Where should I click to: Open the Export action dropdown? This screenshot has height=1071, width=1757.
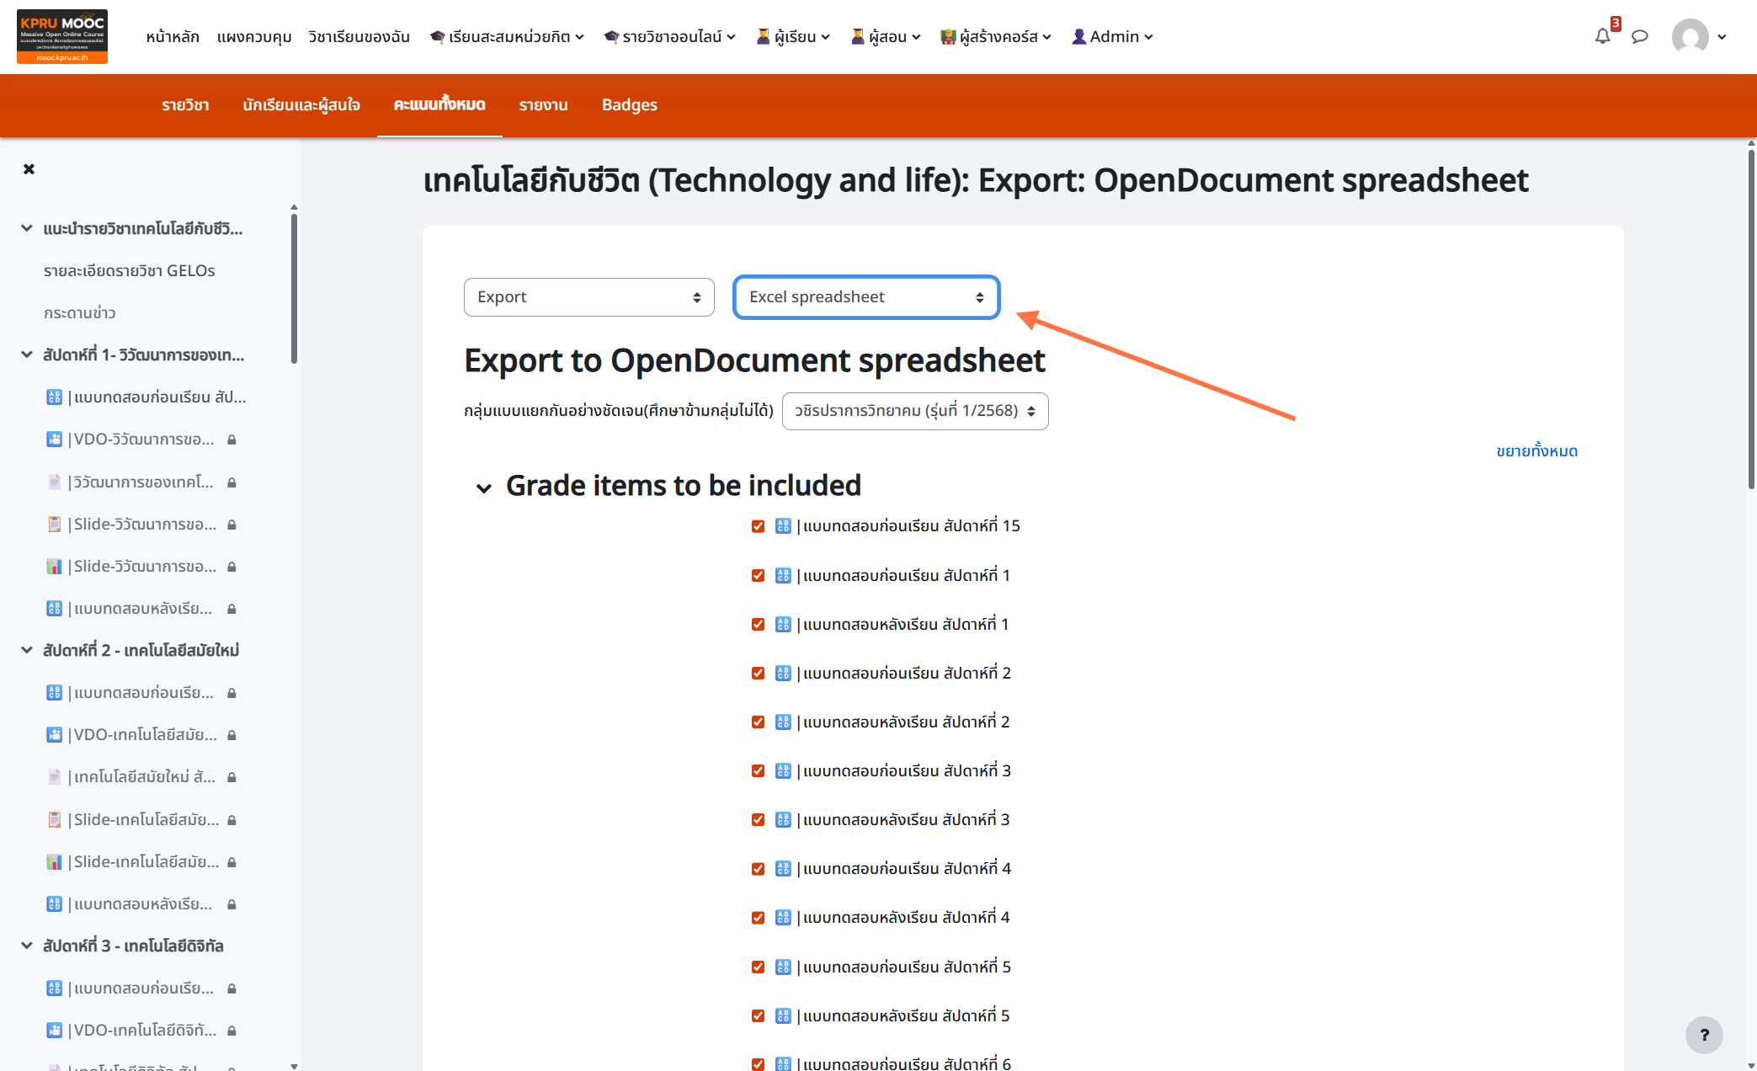589,297
